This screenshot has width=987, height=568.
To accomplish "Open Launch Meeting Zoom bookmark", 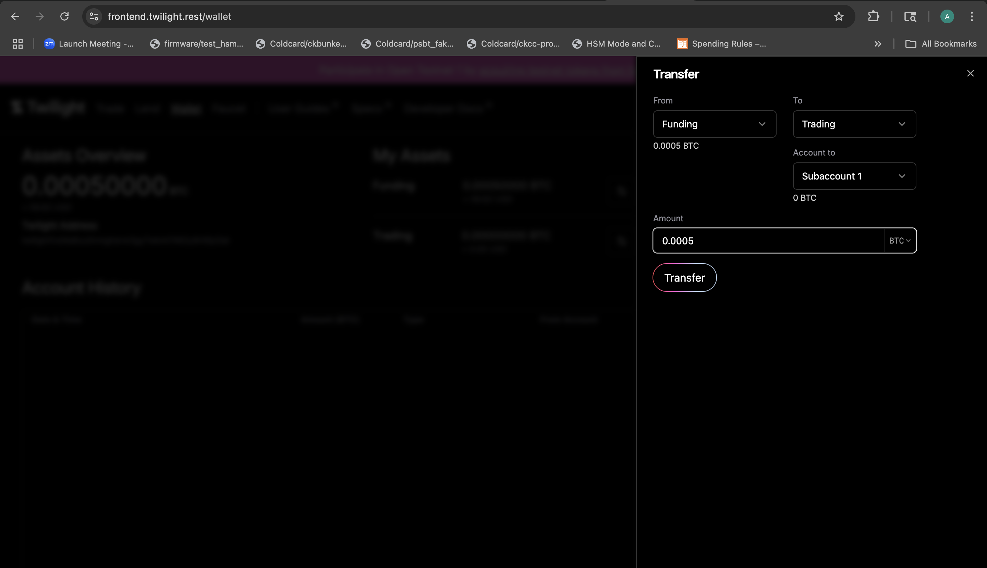I will pos(89,44).
